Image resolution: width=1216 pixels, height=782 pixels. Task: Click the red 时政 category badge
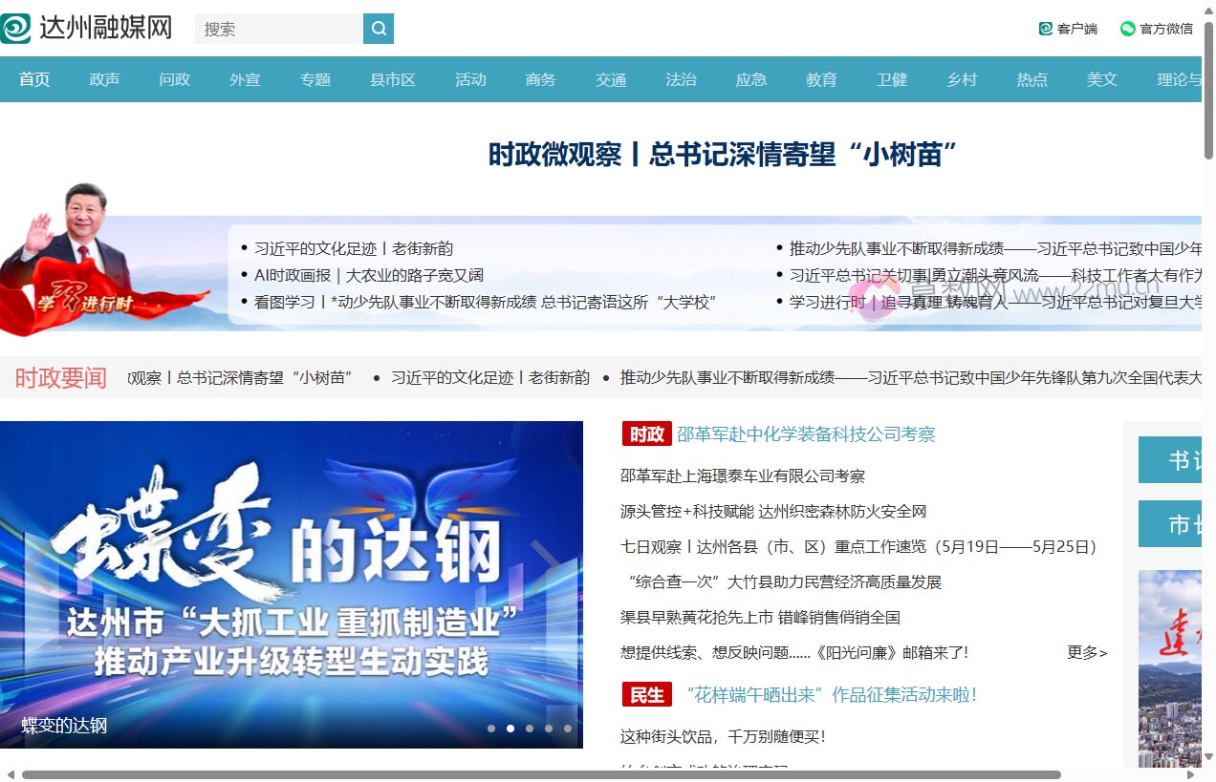pos(646,433)
